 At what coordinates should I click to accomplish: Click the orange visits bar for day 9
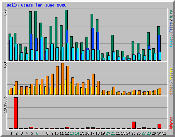point(52,84)
